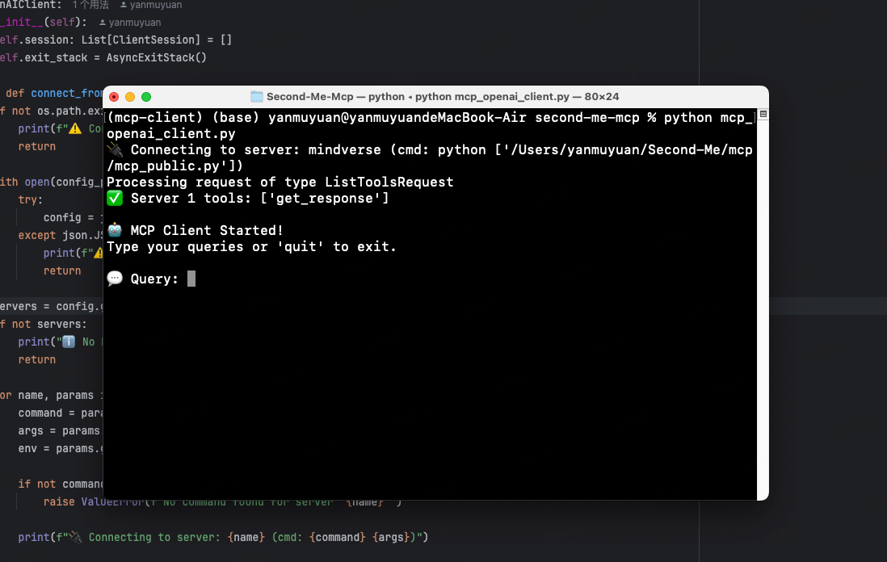887x562 pixels.
Task: Click the "Type your queries or 'quit'" line
Action: click(252, 246)
